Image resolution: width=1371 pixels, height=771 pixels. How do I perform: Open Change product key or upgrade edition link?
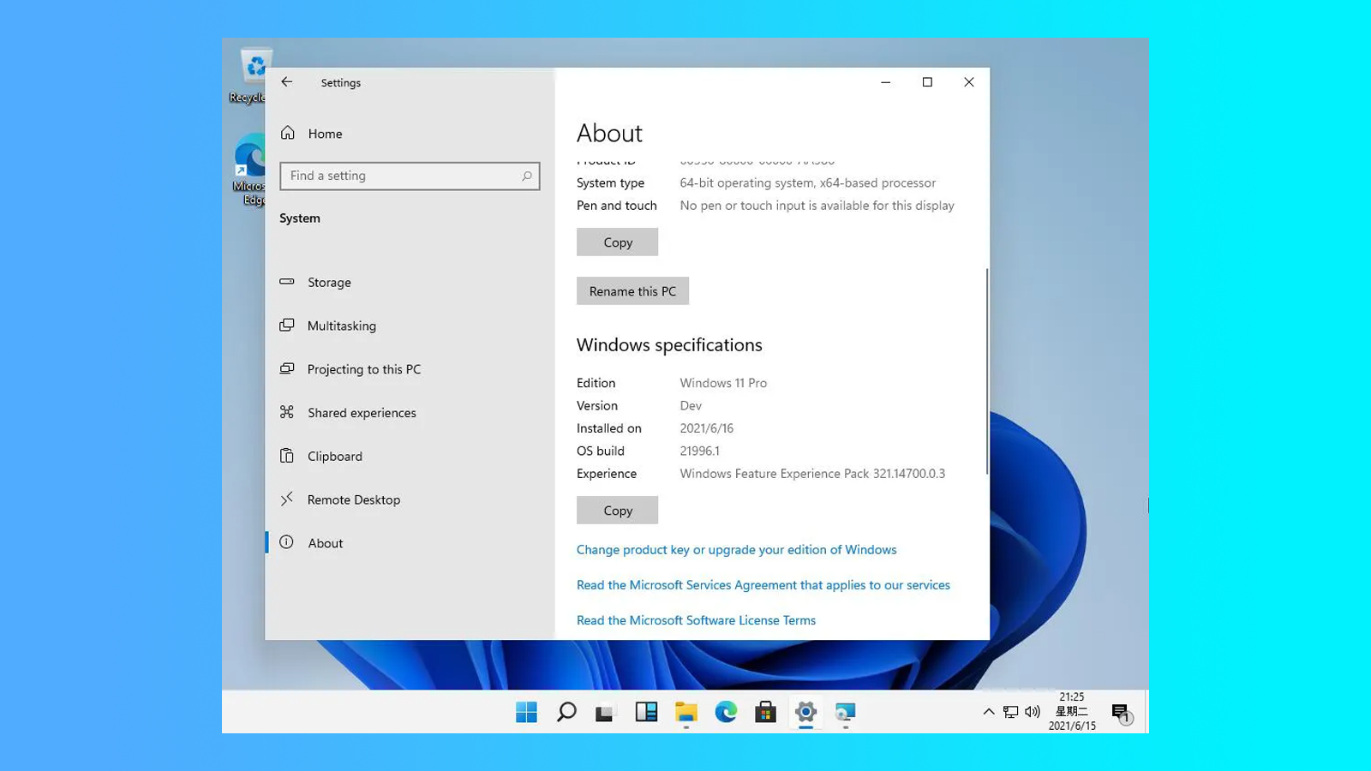click(736, 550)
